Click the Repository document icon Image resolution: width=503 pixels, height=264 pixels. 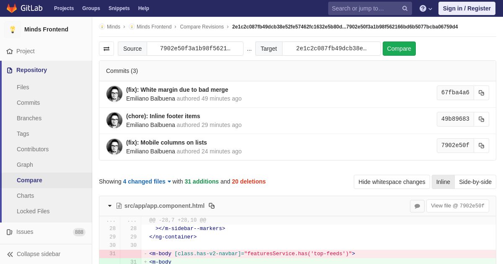pyautogui.click(x=10, y=70)
